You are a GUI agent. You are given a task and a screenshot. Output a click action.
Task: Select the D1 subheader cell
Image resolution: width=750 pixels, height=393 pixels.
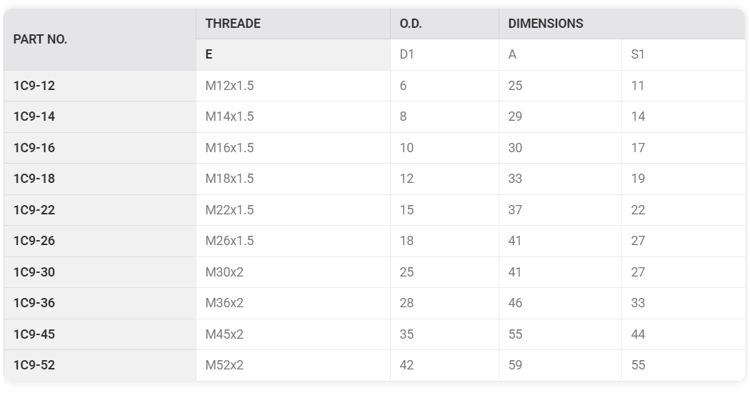coord(444,54)
